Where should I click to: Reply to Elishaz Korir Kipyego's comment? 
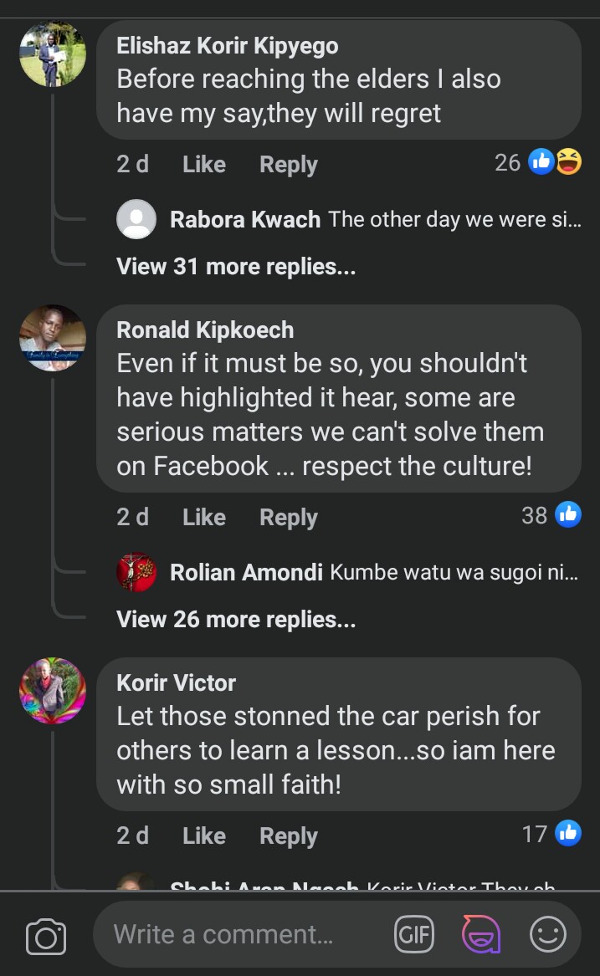click(x=289, y=165)
